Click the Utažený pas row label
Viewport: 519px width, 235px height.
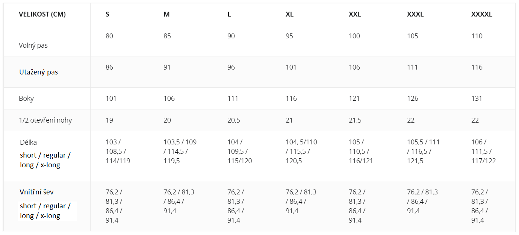pyautogui.click(x=38, y=72)
